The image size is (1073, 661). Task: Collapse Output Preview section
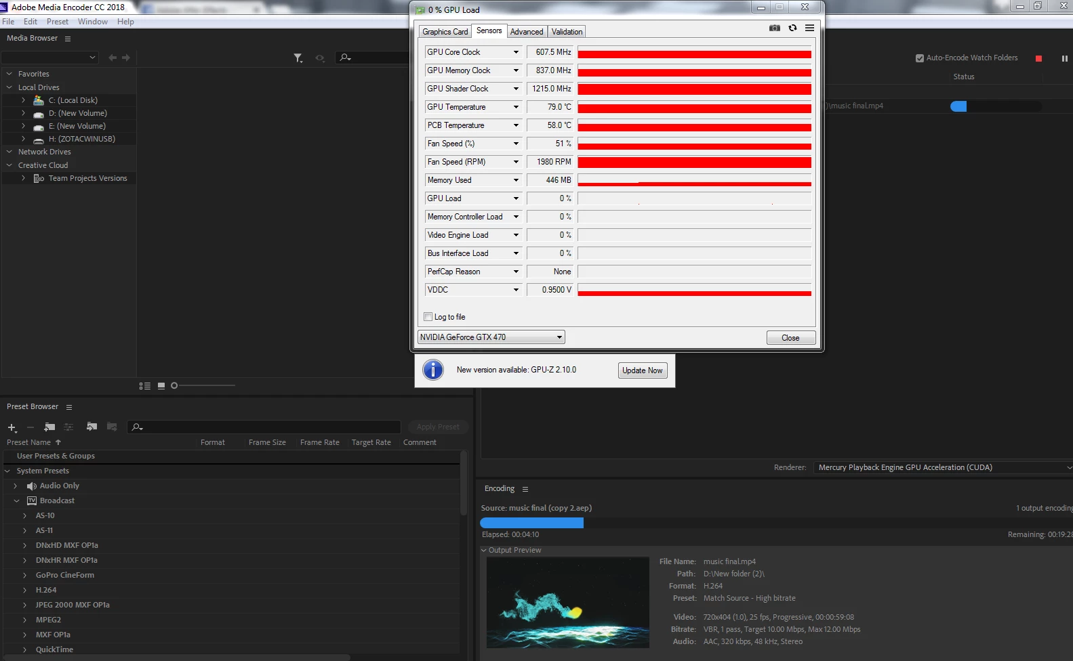click(484, 551)
